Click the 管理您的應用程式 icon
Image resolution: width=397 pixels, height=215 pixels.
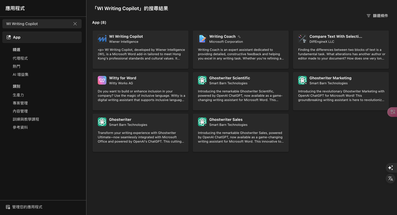pos(8,207)
